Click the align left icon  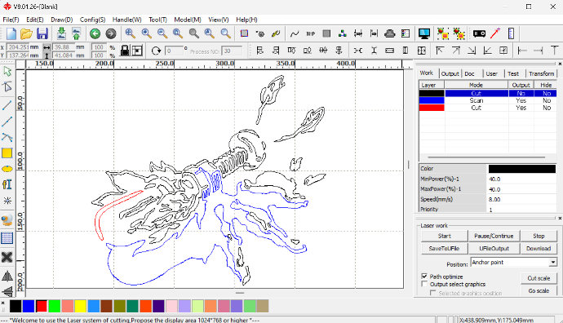pyautogui.click(x=260, y=51)
